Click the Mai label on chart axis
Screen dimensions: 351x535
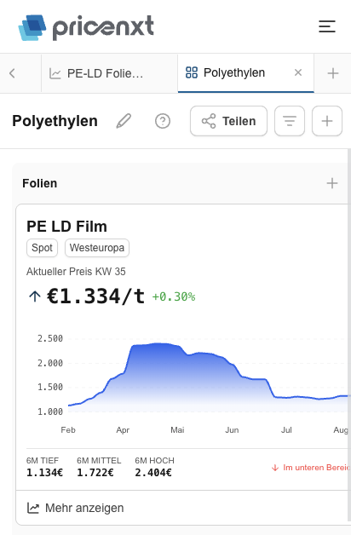177,430
